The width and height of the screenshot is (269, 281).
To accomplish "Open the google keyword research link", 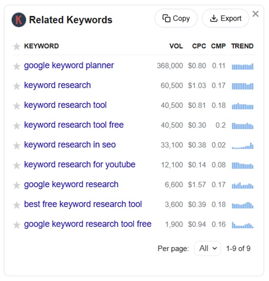I will point(71,185).
